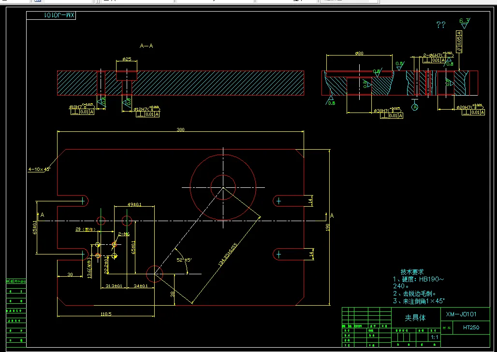
Task: Select the ø12H7 tolerance dimension
Action: tap(147, 109)
